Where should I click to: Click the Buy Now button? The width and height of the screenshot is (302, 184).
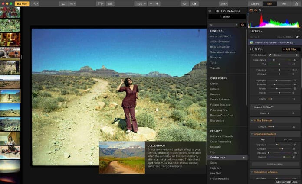(22, 3)
